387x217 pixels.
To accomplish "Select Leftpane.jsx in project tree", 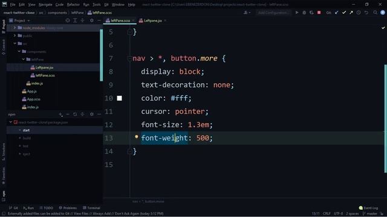I will (44, 68).
